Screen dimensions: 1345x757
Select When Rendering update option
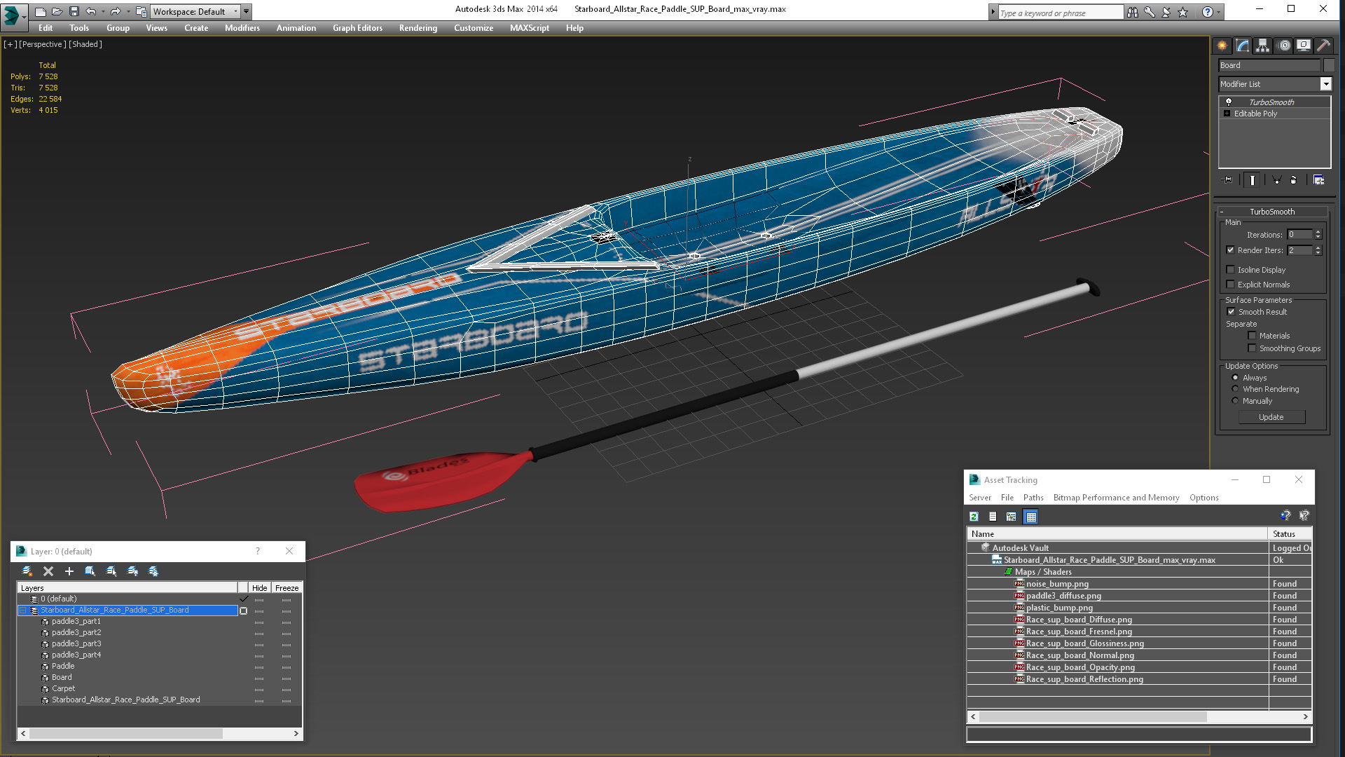coord(1236,389)
